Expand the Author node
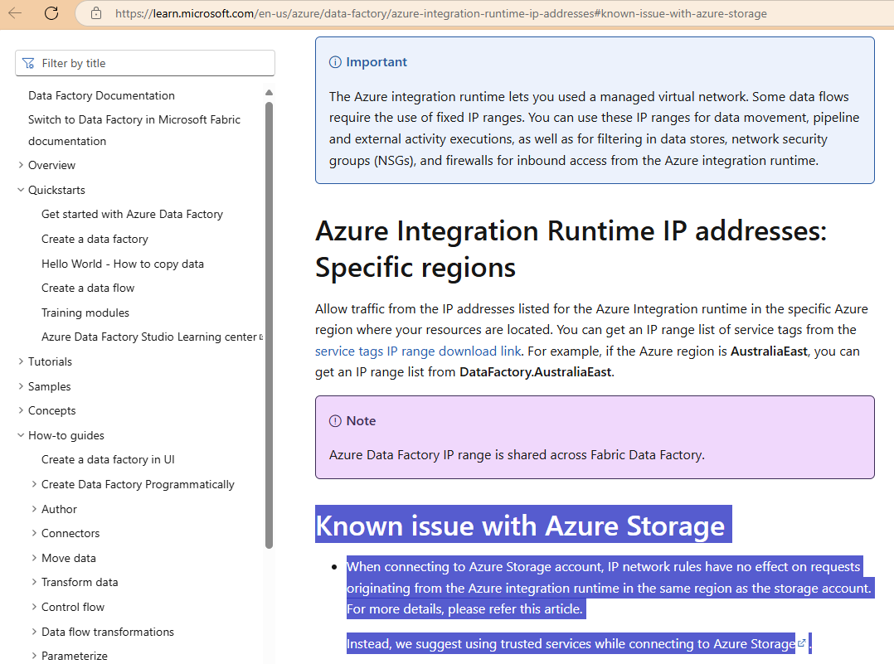This screenshot has width=894, height=664. 34,508
